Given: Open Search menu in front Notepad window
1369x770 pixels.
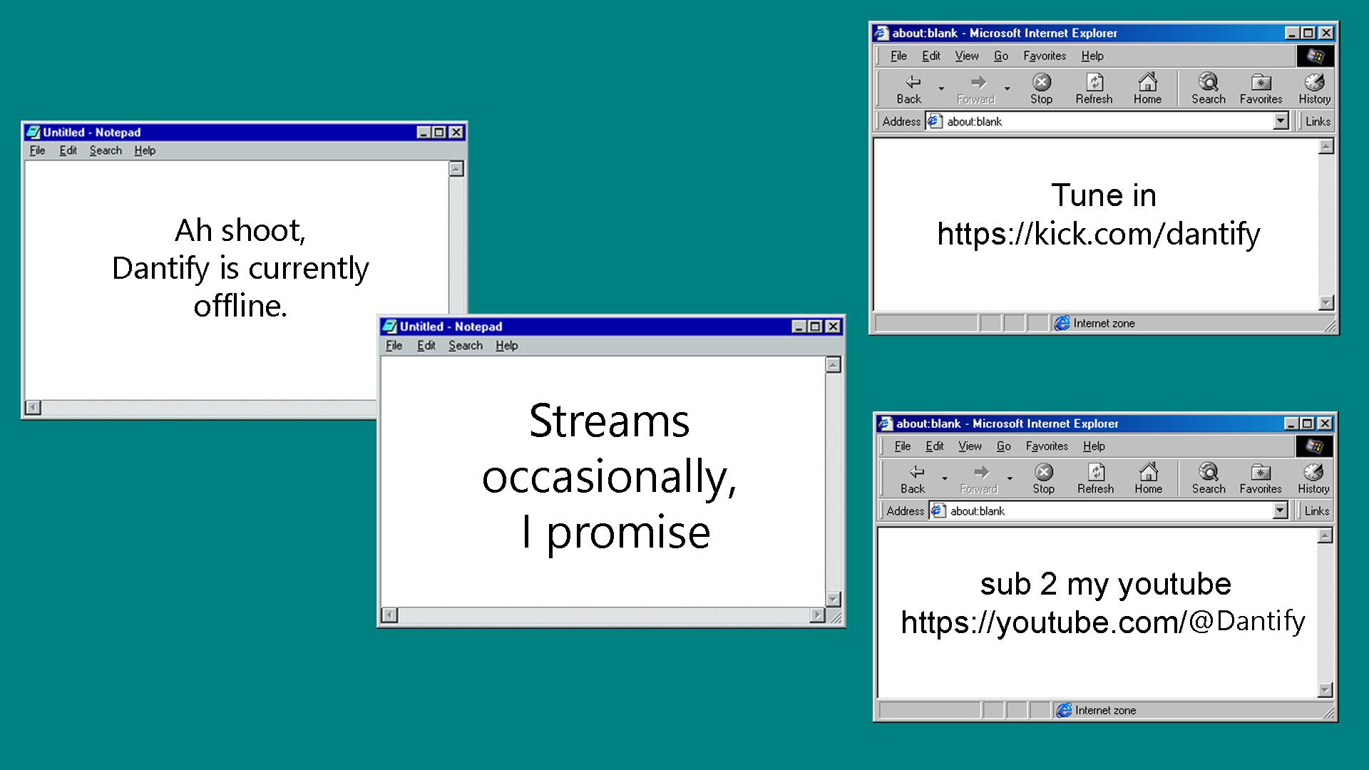Looking at the screenshot, I should (465, 346).
